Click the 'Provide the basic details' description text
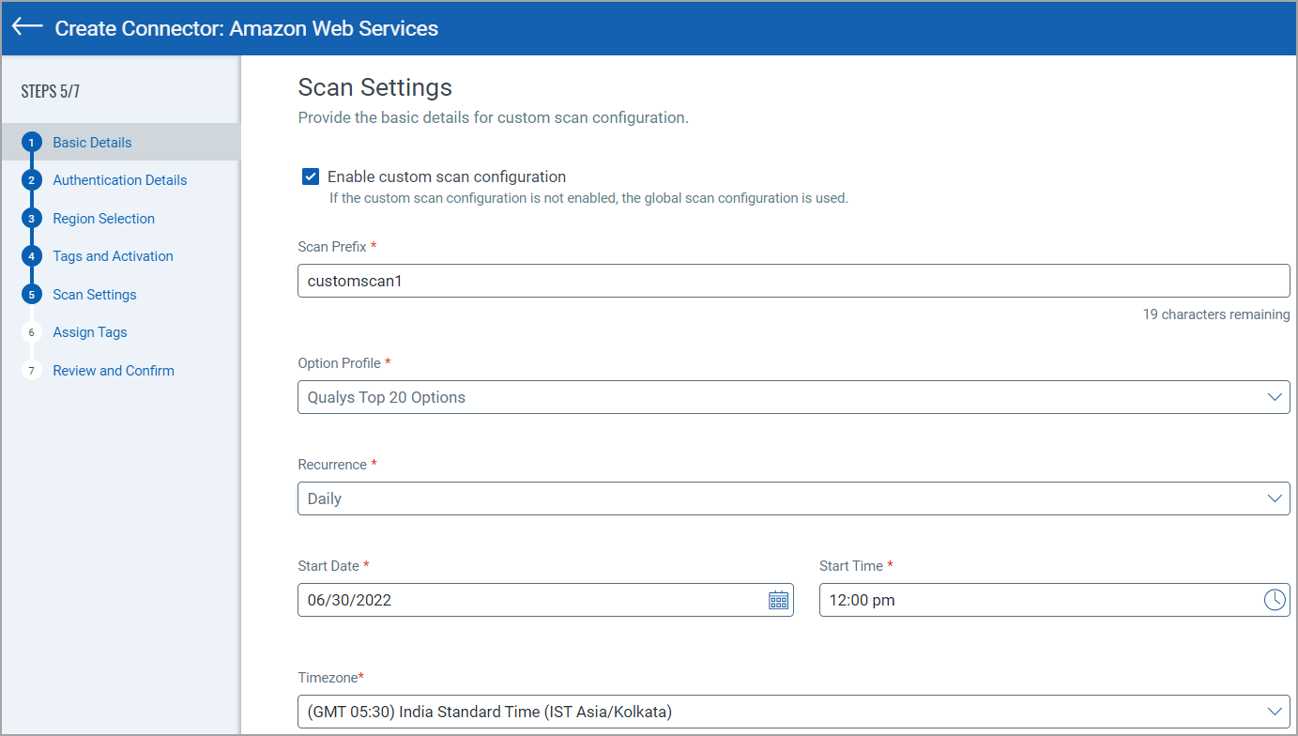Image resolution: width=1298 pixels, height=736 pixels. tap(494, 118)
